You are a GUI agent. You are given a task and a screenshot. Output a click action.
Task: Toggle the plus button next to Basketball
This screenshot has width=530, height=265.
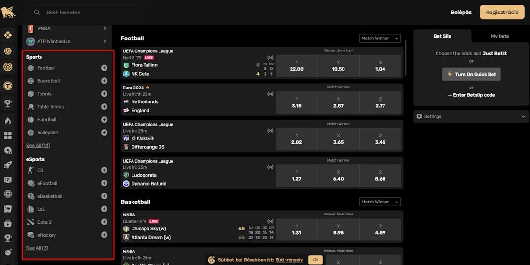(104, 81)
